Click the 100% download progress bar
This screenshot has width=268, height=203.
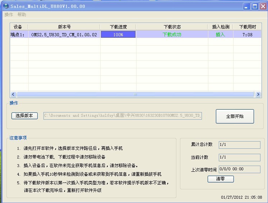point(118,34)
